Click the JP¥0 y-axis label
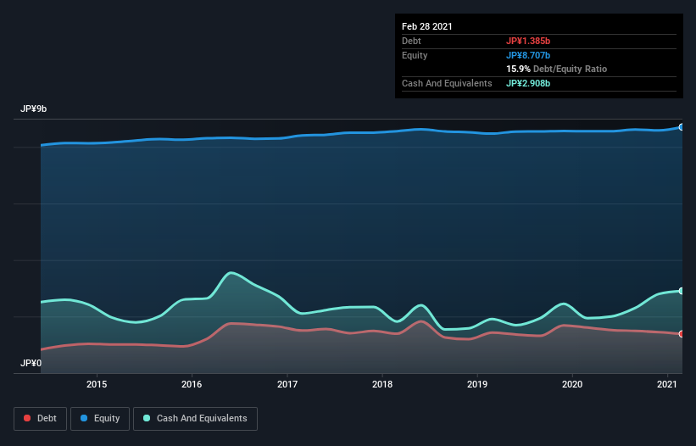Screen dimensions: 696x446 click(31, 363)
